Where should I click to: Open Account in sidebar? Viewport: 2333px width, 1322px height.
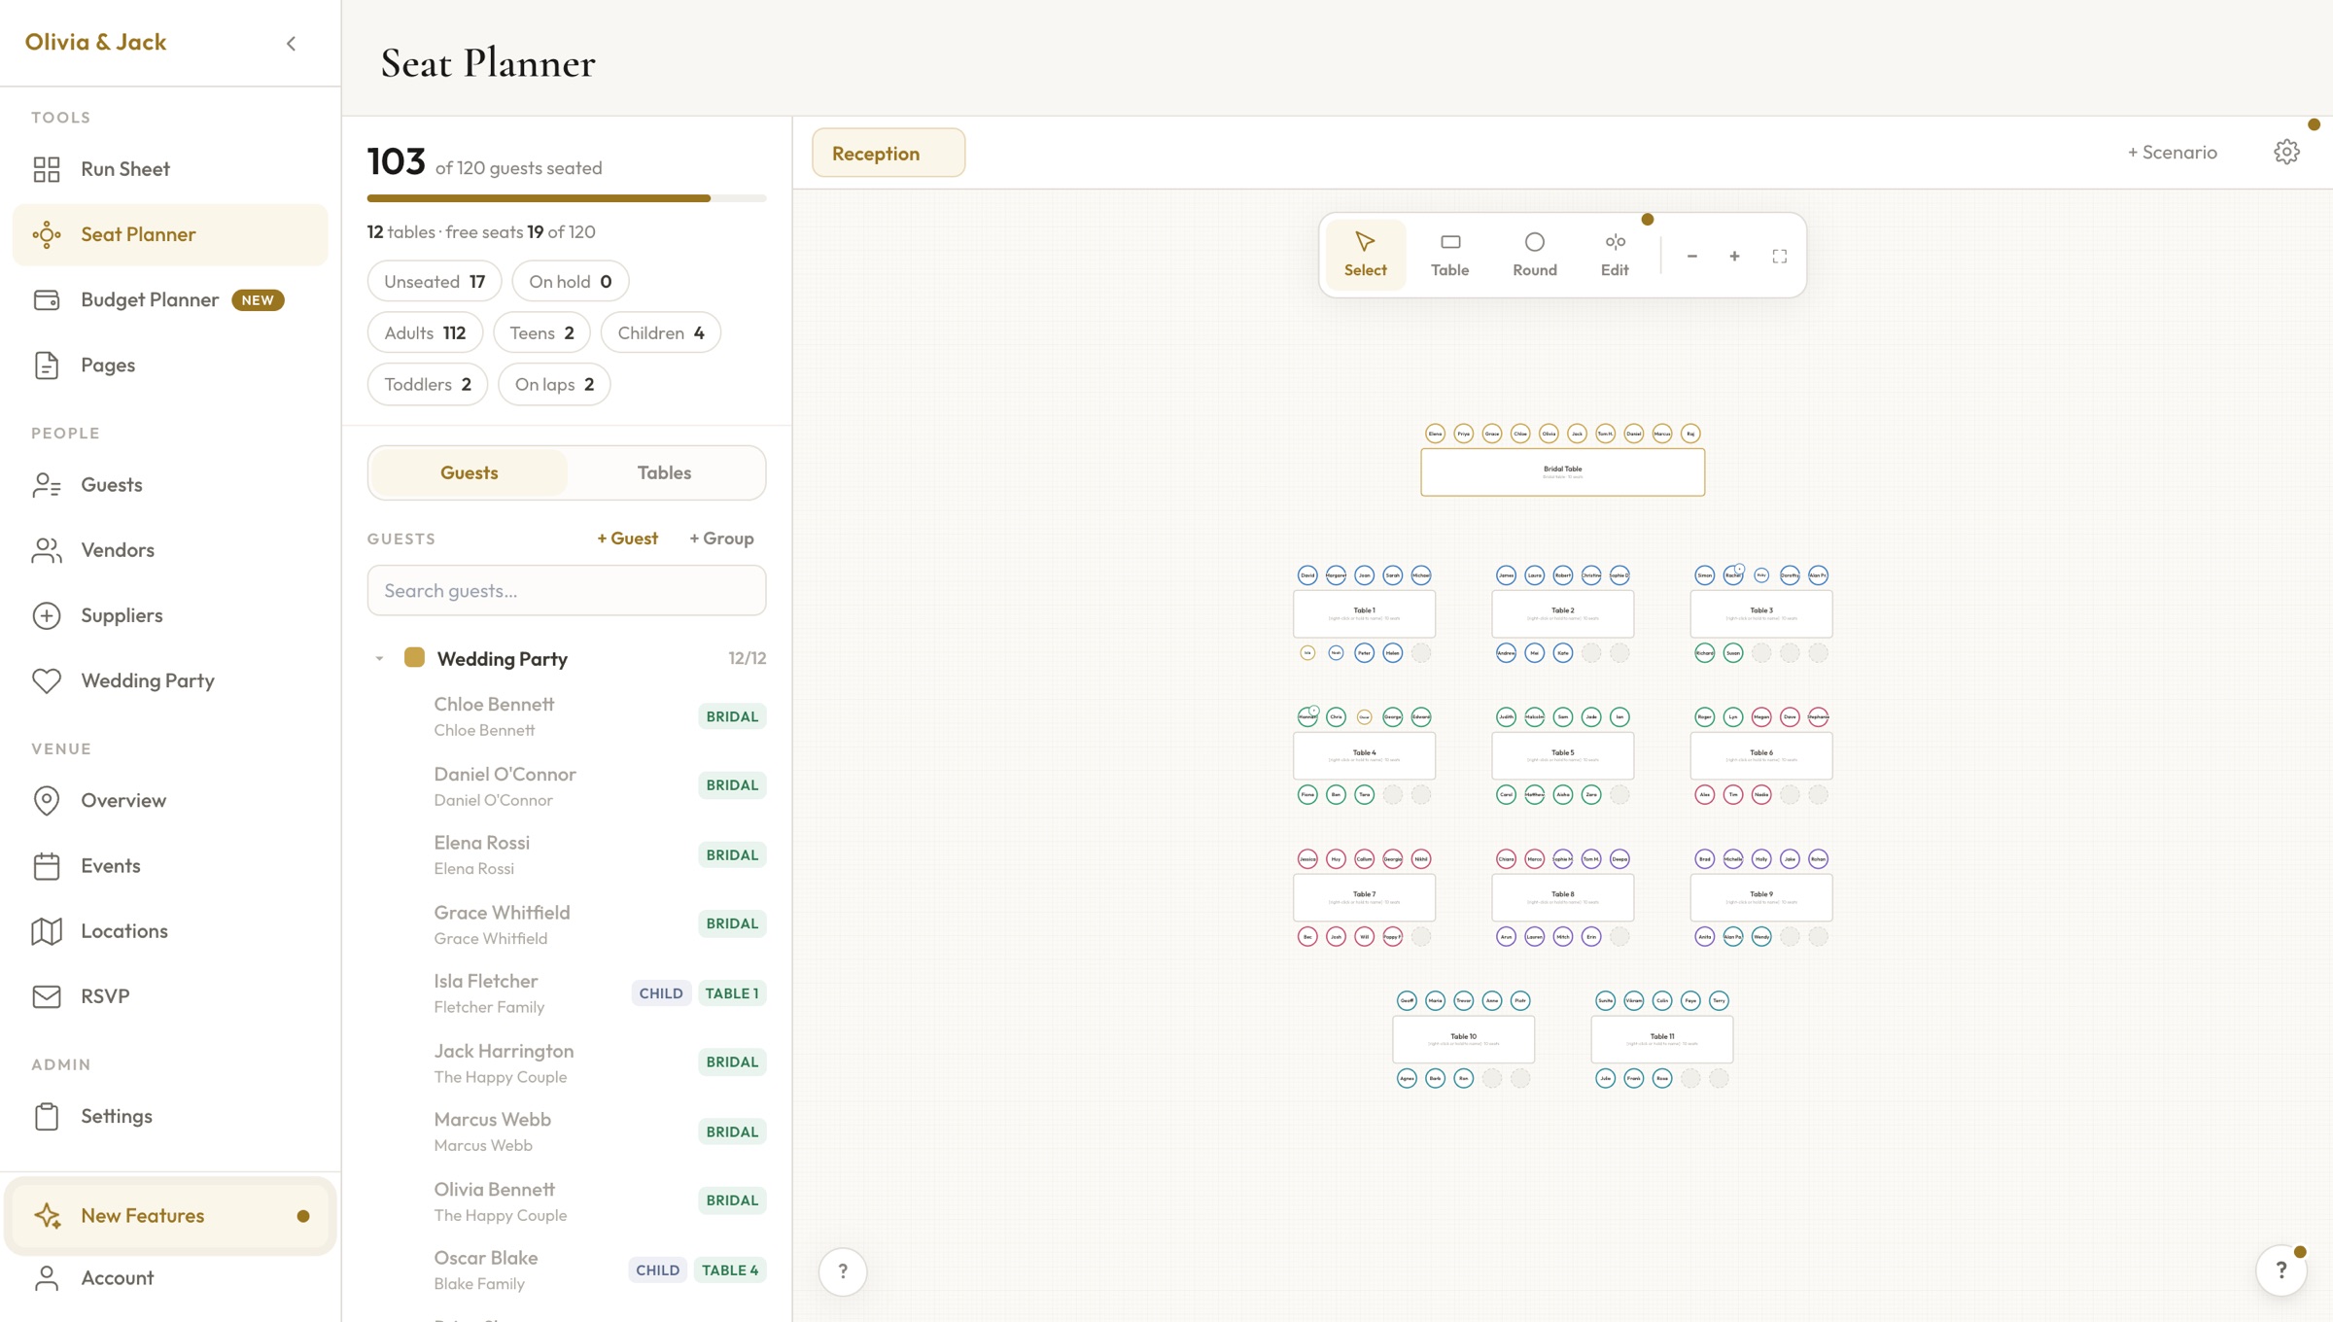click(x=170, y=1277)
